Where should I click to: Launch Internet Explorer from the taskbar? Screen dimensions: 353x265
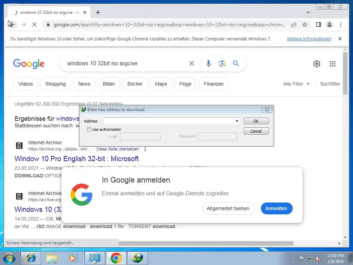point(31,258)
